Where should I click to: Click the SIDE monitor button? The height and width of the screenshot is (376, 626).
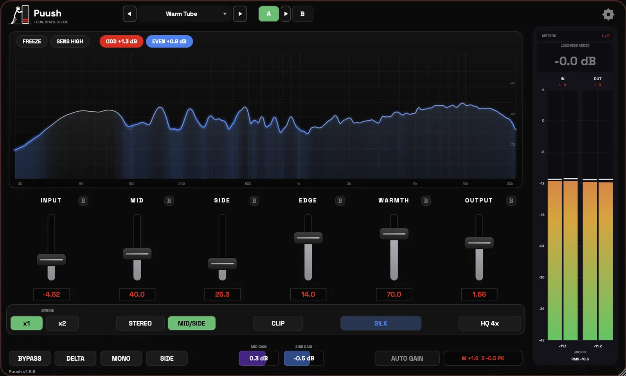coord(167,358)
